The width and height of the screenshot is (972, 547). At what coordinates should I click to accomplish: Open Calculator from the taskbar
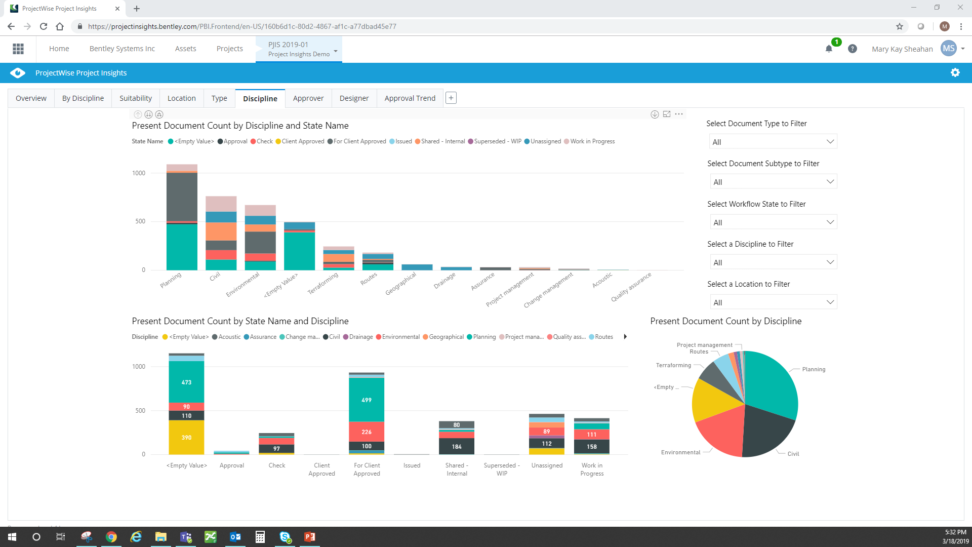pyautogui.click(x=260, y=537)
